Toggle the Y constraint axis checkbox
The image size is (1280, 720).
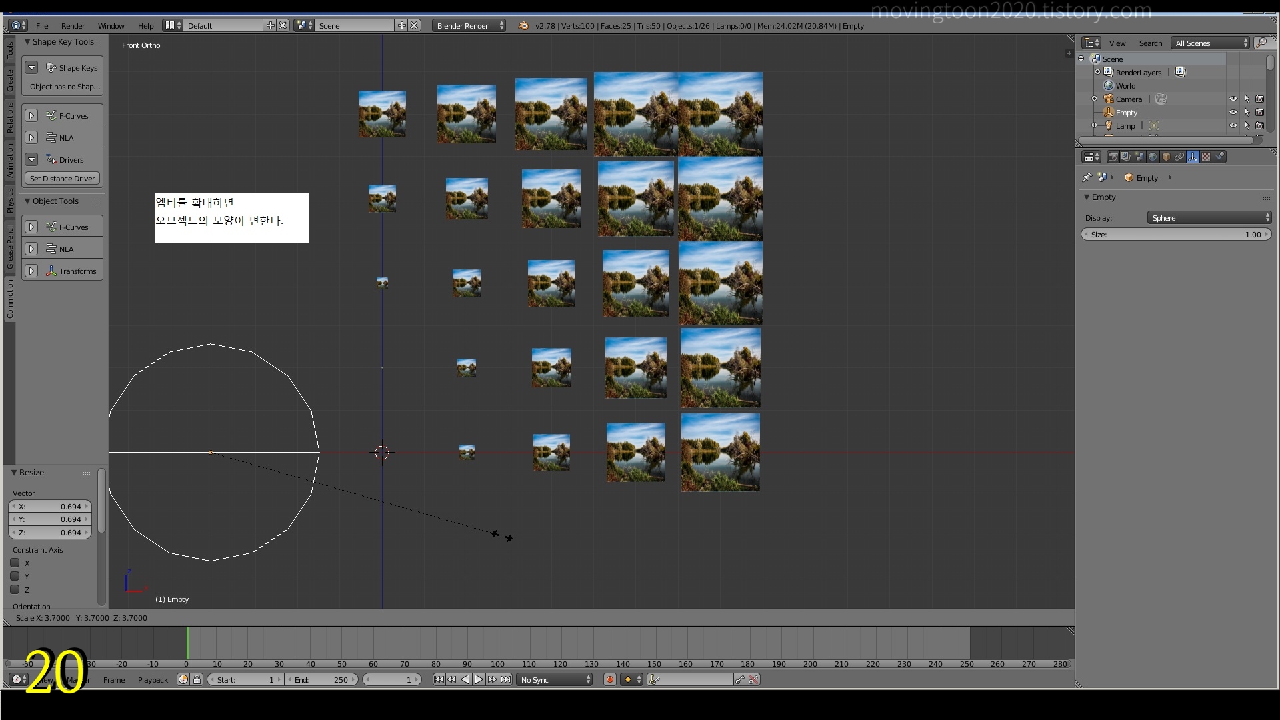pos(15,576)
